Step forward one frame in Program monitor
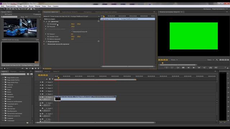 (199, 68)
